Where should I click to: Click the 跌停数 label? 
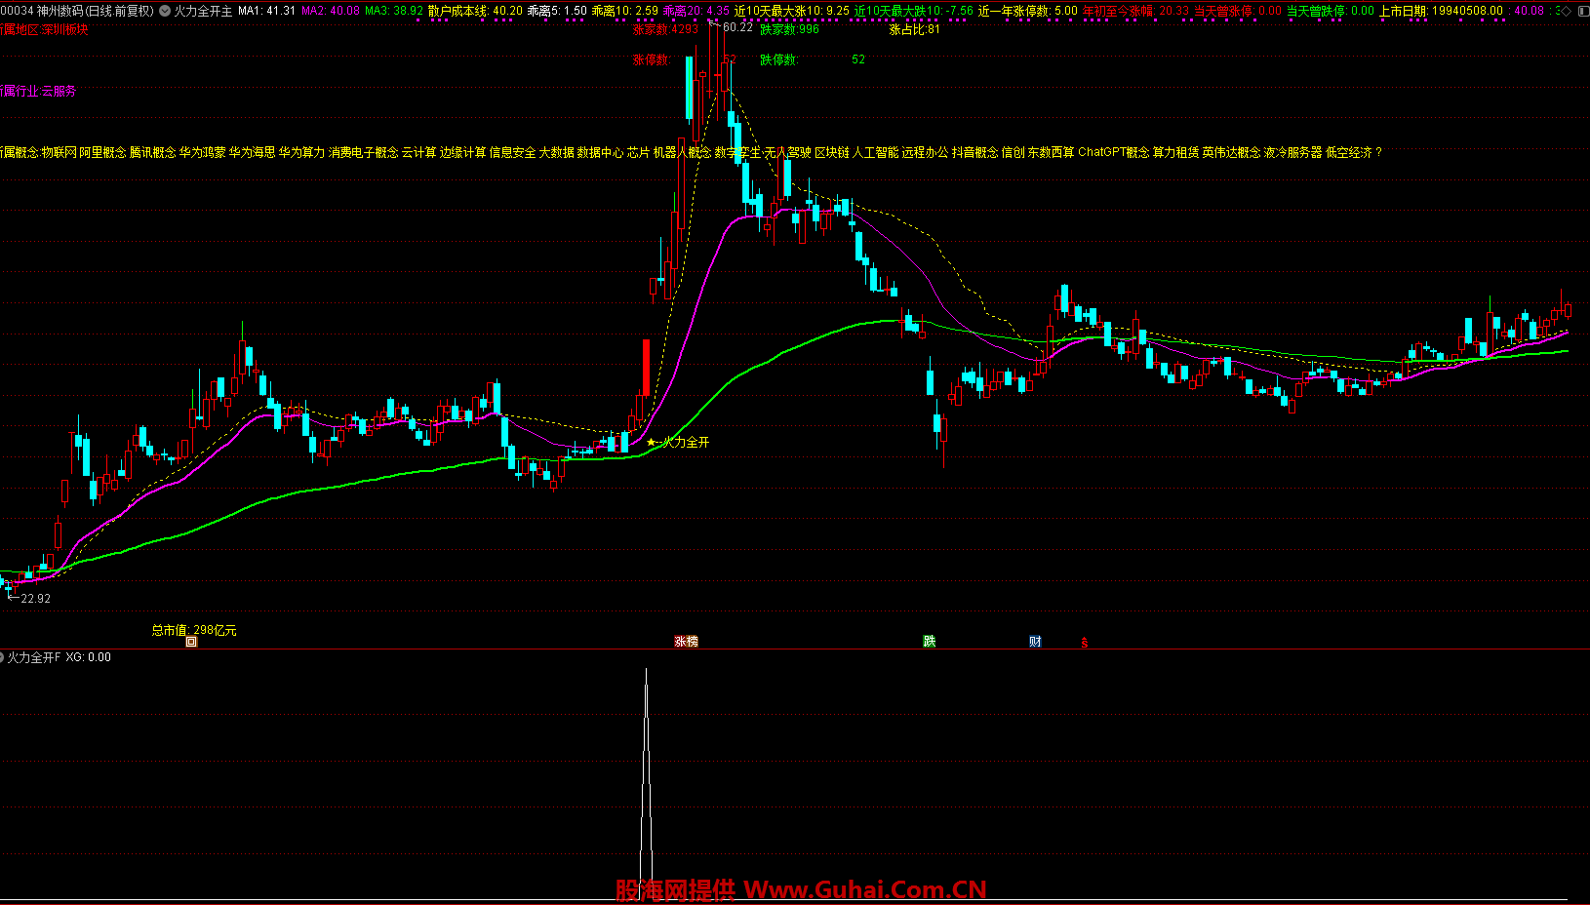click(779, 59)
